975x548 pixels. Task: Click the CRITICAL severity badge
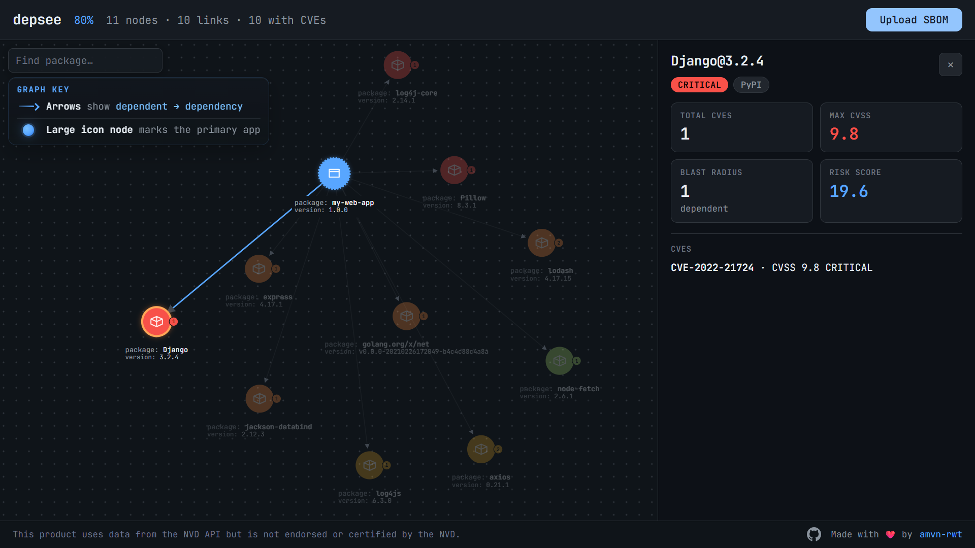699,85
